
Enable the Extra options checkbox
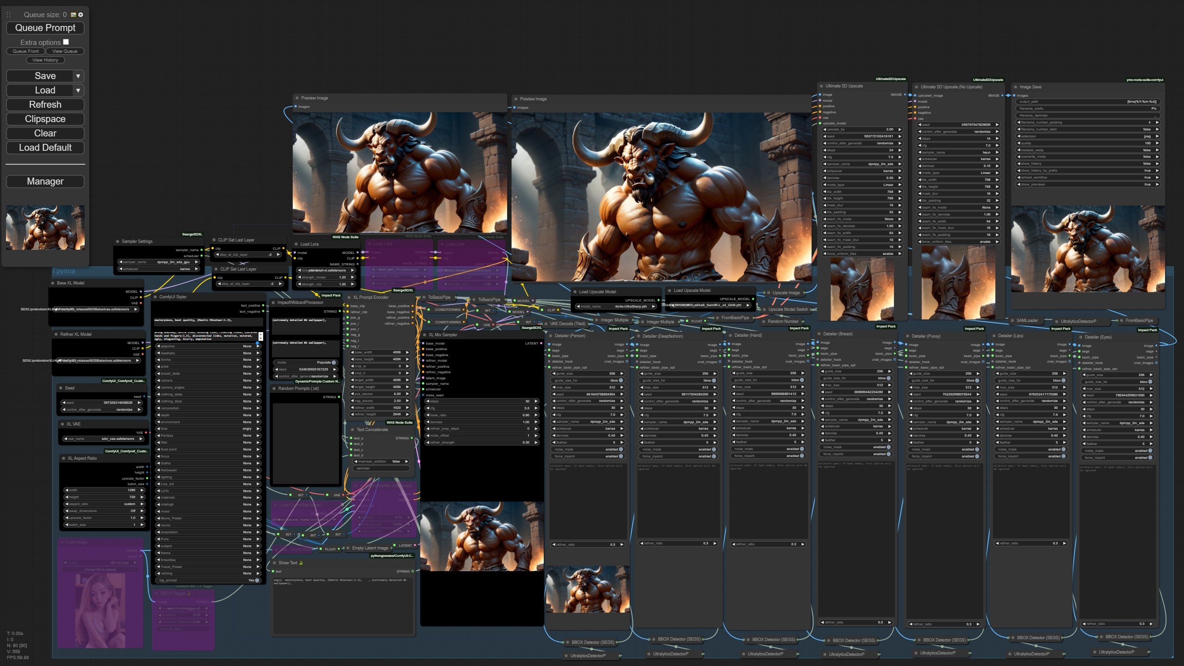pos(66,42)
